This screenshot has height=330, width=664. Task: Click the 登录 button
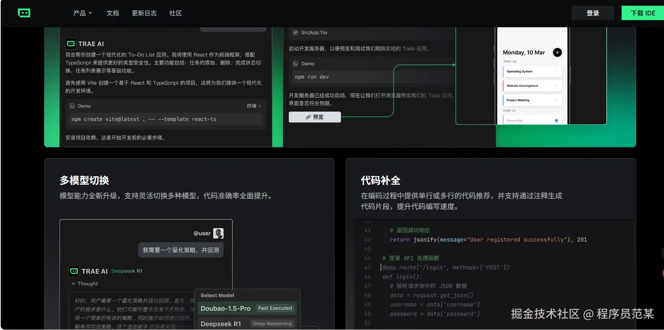click(x=593, y=13)
